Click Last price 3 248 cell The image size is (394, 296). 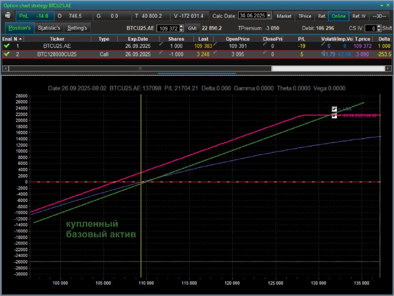(x=203, y=54)
